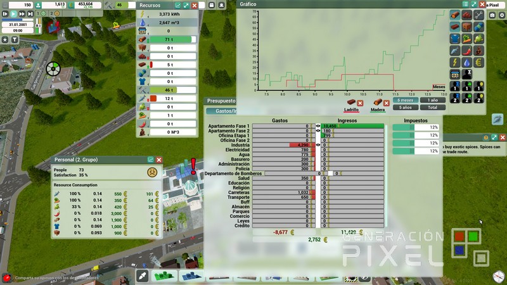
Task: Click the compass icon
Action: click(x=499, y=277)
